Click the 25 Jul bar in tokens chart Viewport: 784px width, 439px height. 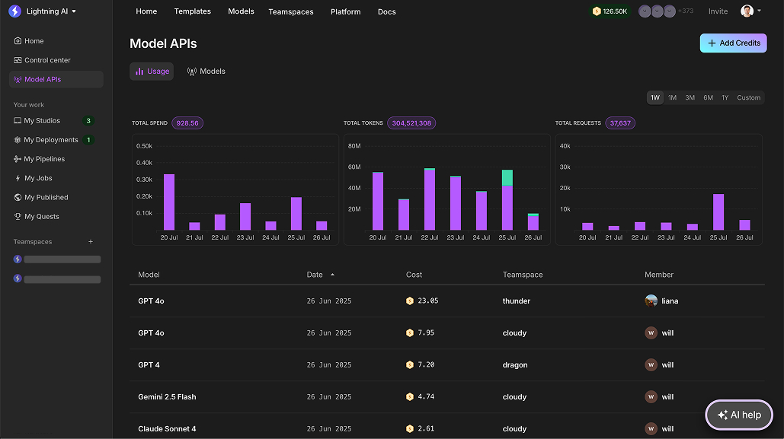click(507, 200)
